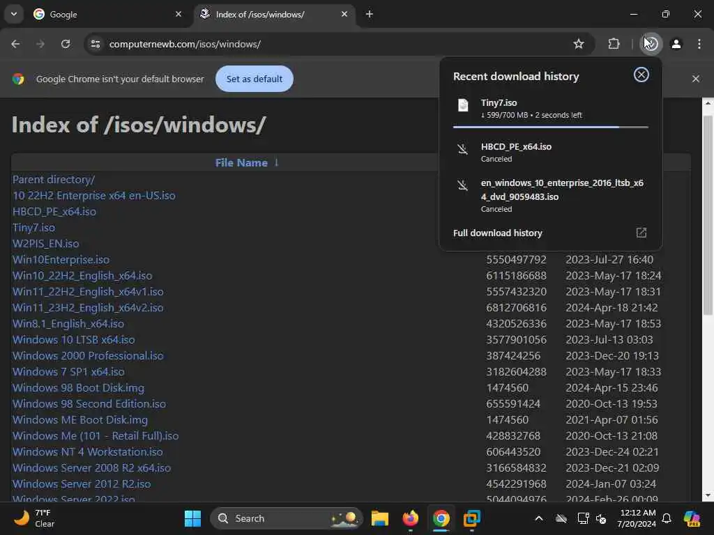Image resolution: width=714 pixels, height=535 pixels.
Task: Download Win10_22H2_English_x64.iso
Action: pos(82,276)
